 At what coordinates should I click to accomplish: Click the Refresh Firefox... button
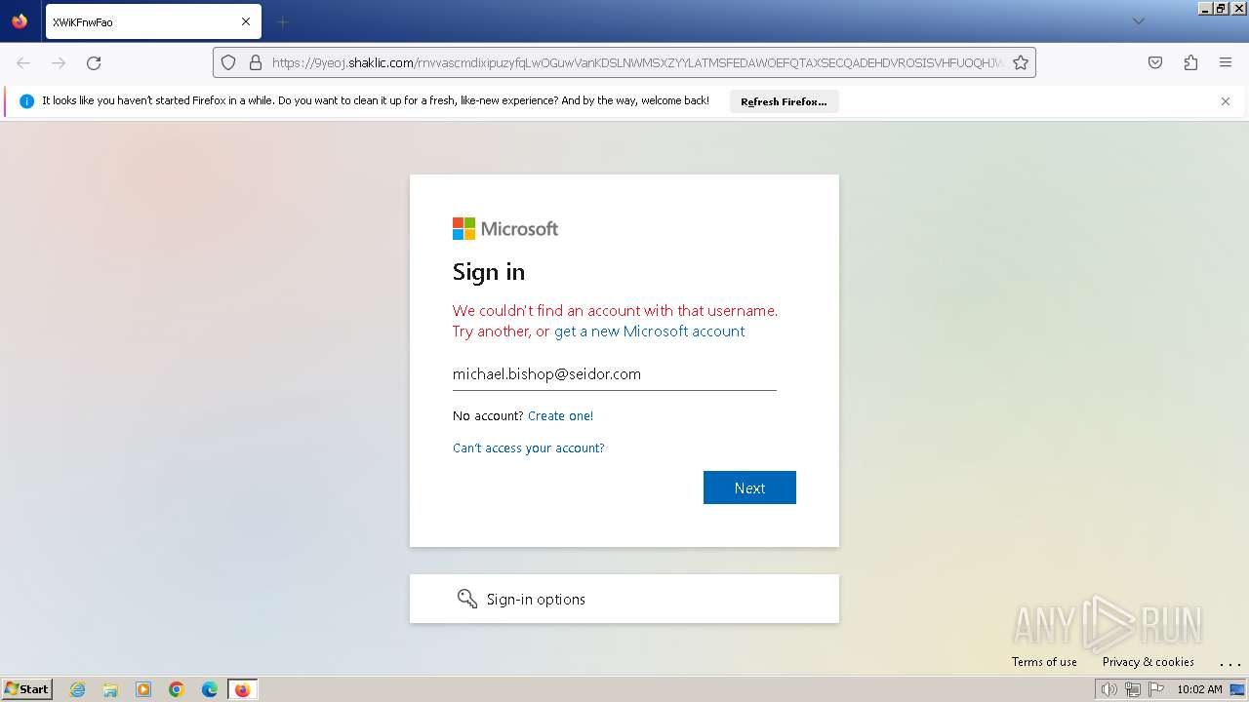click(784, 101)
